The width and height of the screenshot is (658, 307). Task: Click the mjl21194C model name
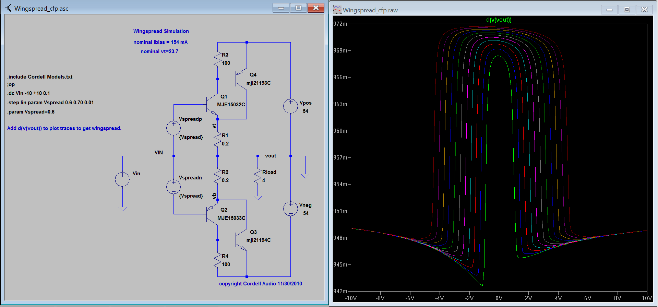[259, 240]
